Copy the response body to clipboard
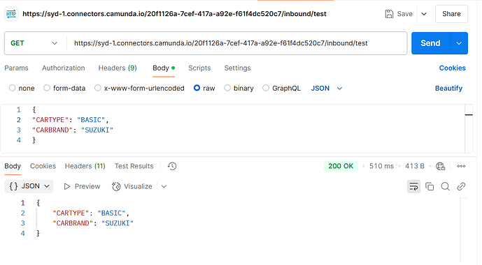 tap(430, 186)
